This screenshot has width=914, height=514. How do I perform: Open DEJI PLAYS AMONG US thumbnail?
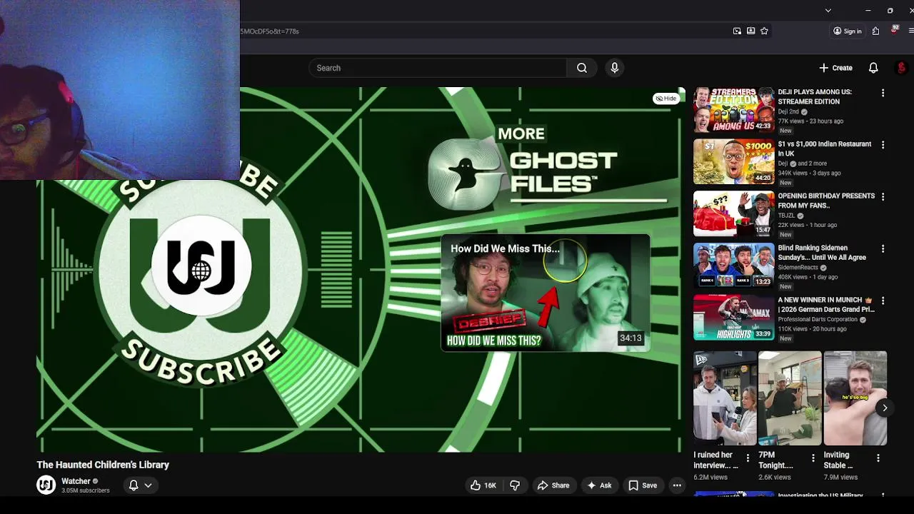tap(733, 109)
